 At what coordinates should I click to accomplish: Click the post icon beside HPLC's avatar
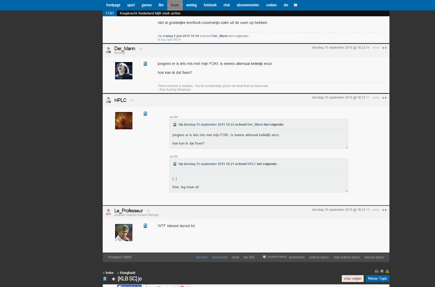click(x=145, y=114)
